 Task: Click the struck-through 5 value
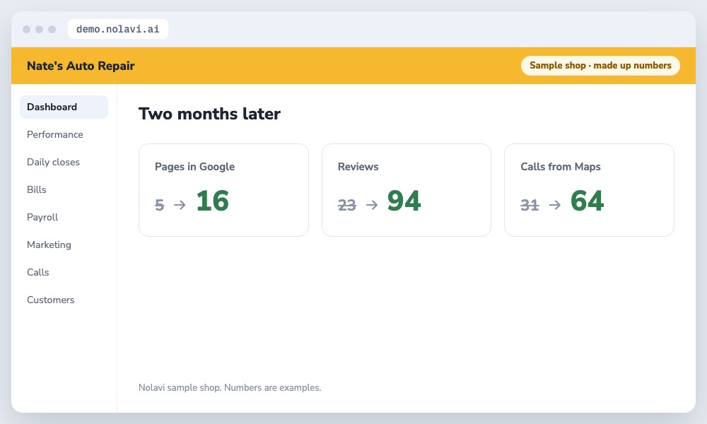(159, 205)
